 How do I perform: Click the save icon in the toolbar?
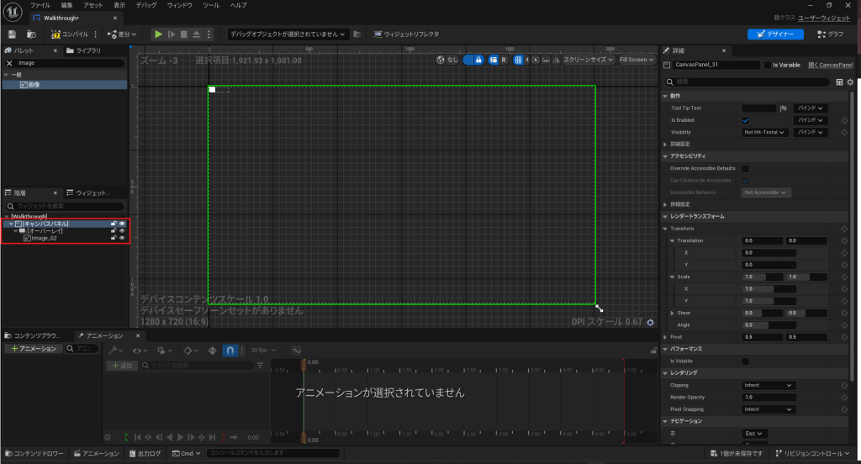coord(12,34)
